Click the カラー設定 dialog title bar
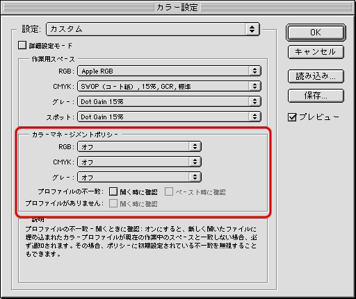This screenshot has height=299, width=356. (178, 8)
